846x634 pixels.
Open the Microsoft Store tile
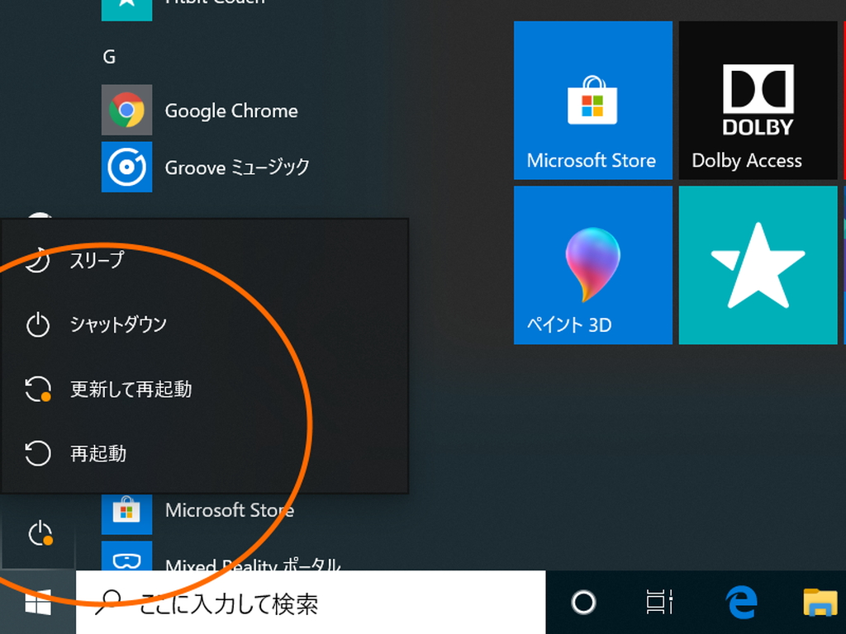click(592, 99)
